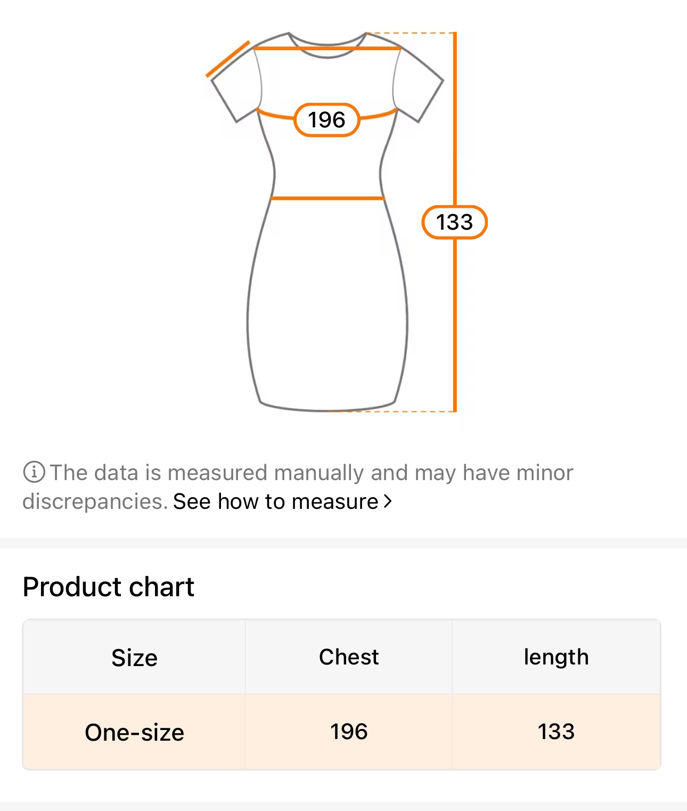
Task: Click the orange shoulder width line
Action: tap(327, 48)
